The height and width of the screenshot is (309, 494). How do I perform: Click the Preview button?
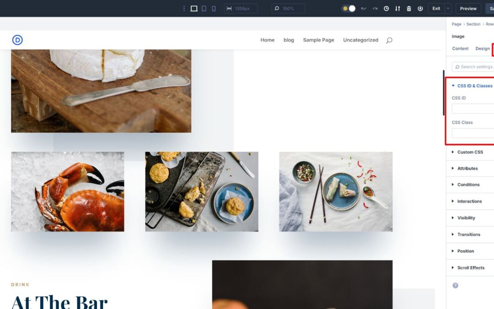[x=468, y=9]
